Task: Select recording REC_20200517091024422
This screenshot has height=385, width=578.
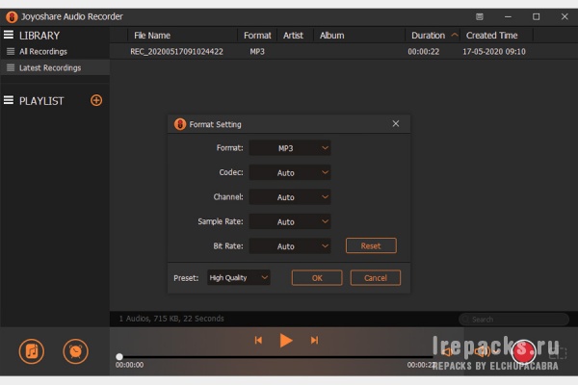Action: point(176,52)
